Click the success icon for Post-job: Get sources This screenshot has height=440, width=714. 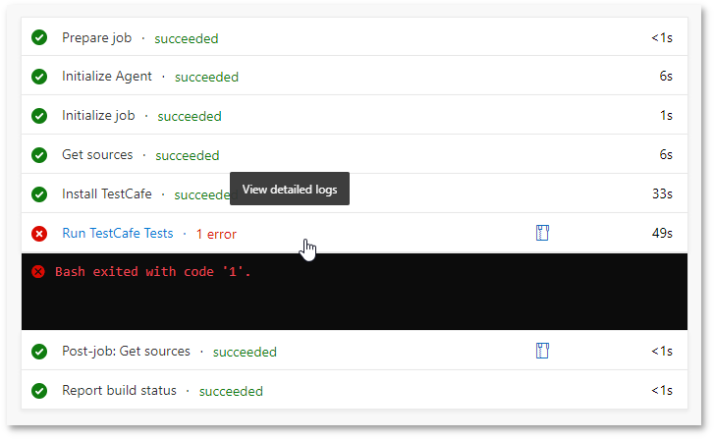(x=39, y=352)
